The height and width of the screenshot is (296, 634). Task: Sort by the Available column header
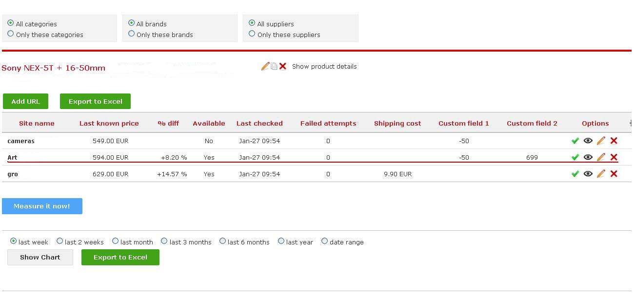(x=209, y=123)
